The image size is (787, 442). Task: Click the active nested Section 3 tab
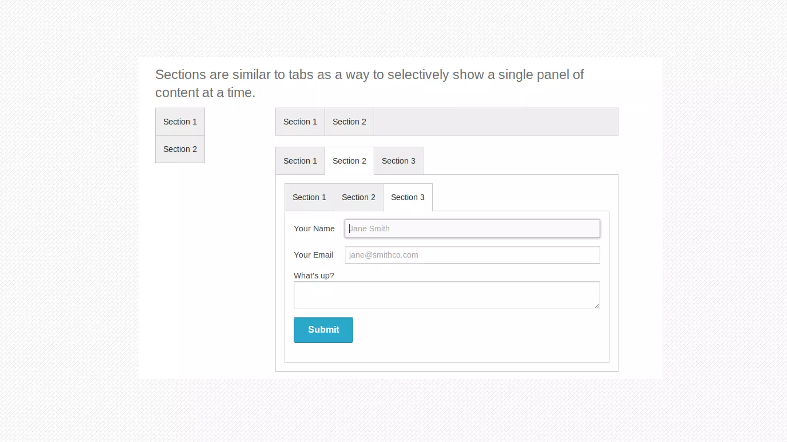407,197
